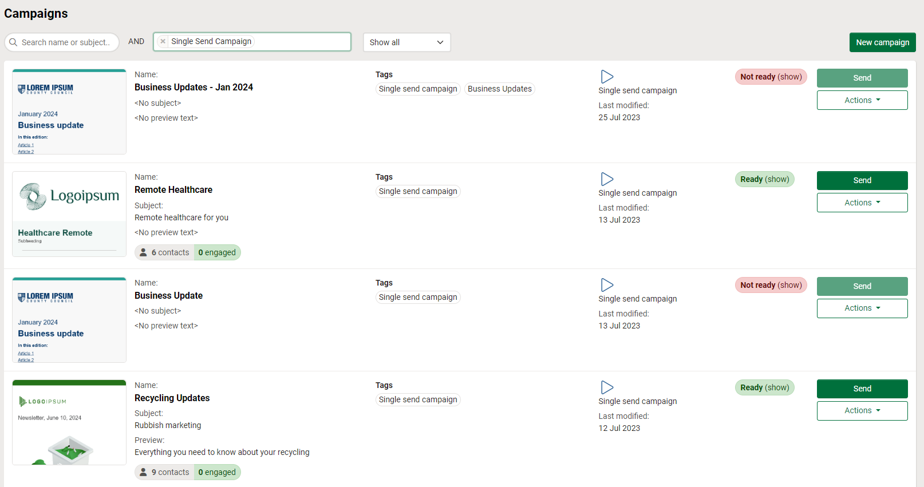
Task: Expand Actions menu for Business Update
Action: coord(862,308)
